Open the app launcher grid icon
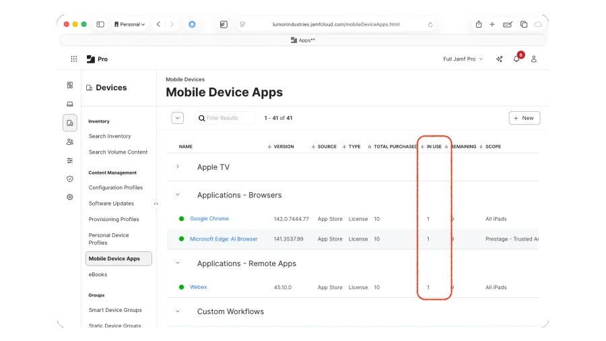This screenshot has width=606, height=341. [x=74, y=59]
